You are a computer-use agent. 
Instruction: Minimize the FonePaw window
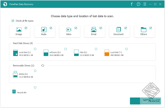(x=150, y=4)
